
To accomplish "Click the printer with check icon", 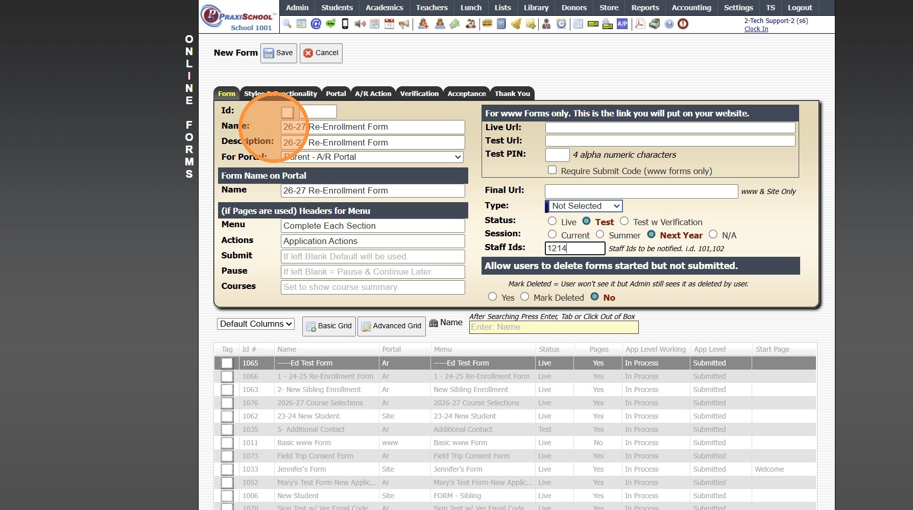I will pos(608,24).
